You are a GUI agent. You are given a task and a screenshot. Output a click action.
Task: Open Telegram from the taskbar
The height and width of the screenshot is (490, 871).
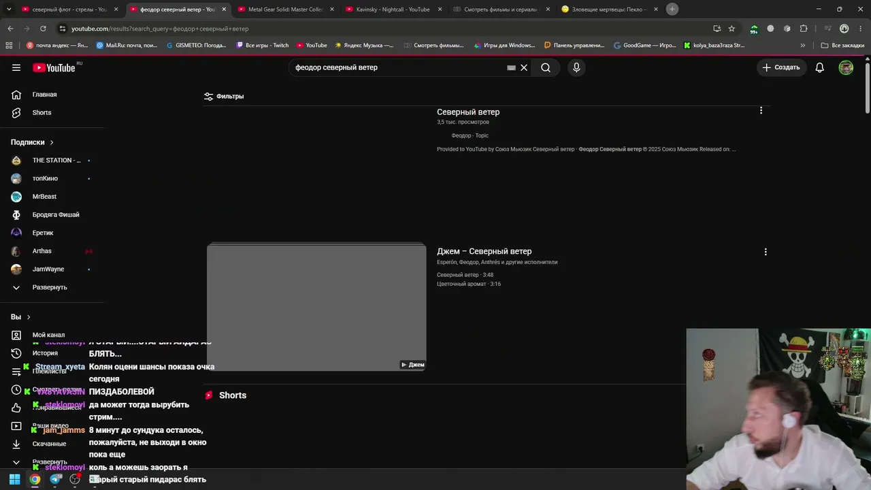point(55,479)
